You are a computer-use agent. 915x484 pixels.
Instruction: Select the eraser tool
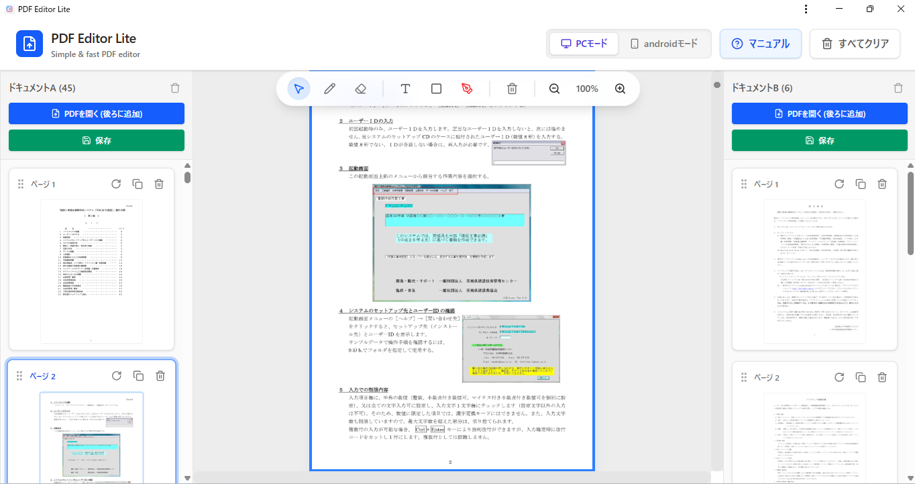(360, 89)
